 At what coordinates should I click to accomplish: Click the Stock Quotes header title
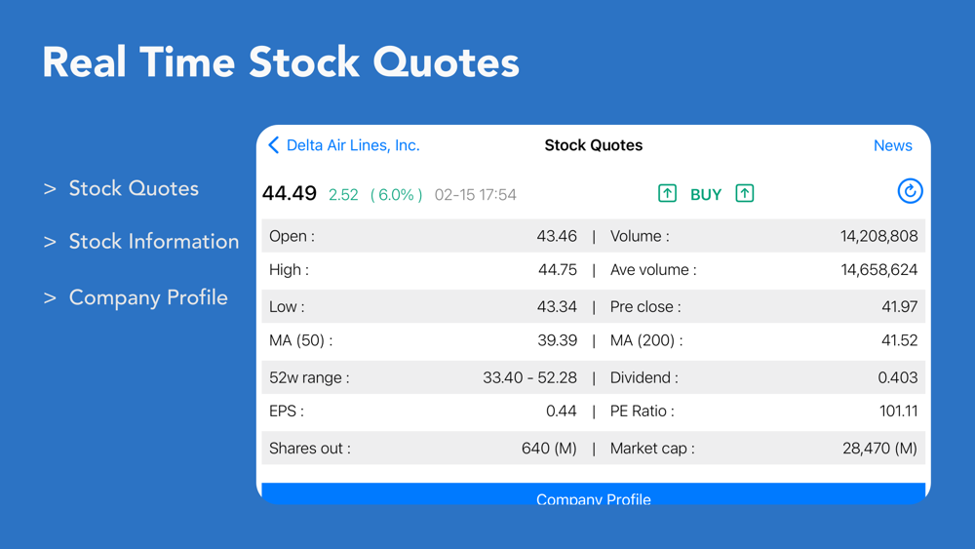click(593, 145)
